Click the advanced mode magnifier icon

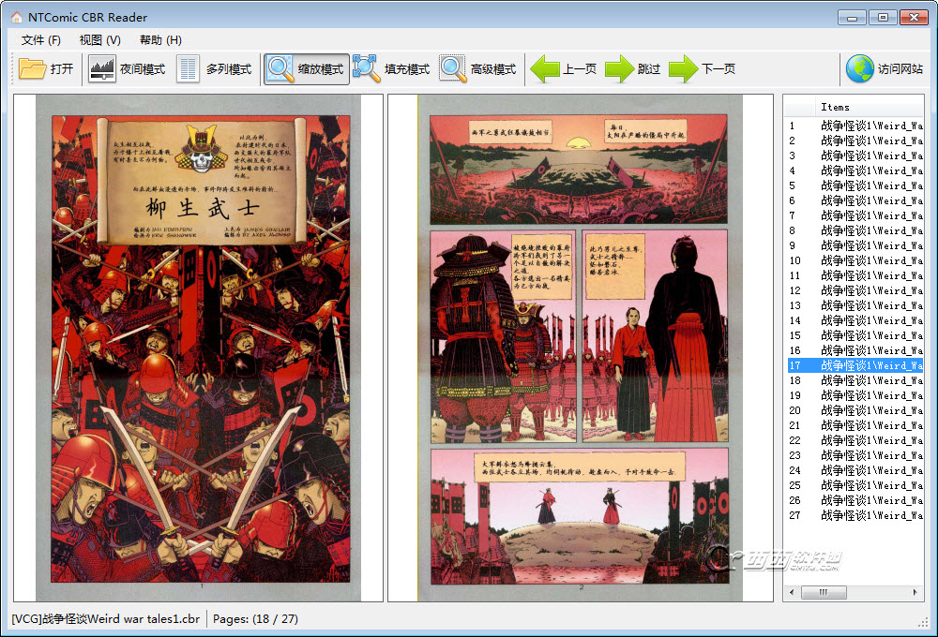pyautogui.click(x=453, y=68)
